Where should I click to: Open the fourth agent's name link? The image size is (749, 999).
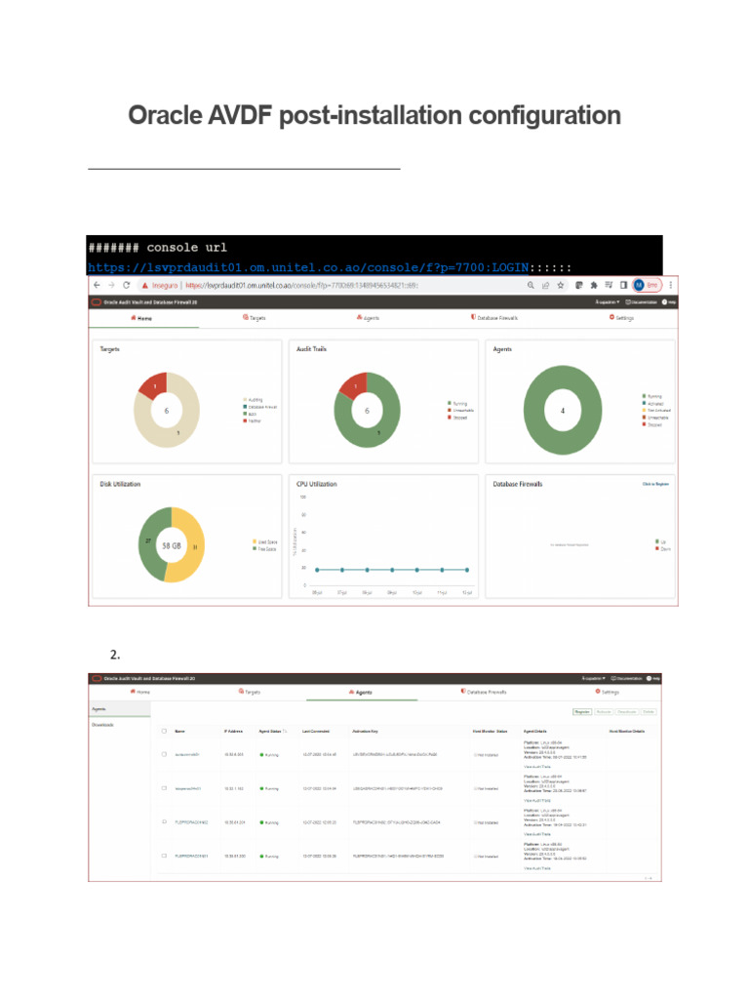pos(191,857)
